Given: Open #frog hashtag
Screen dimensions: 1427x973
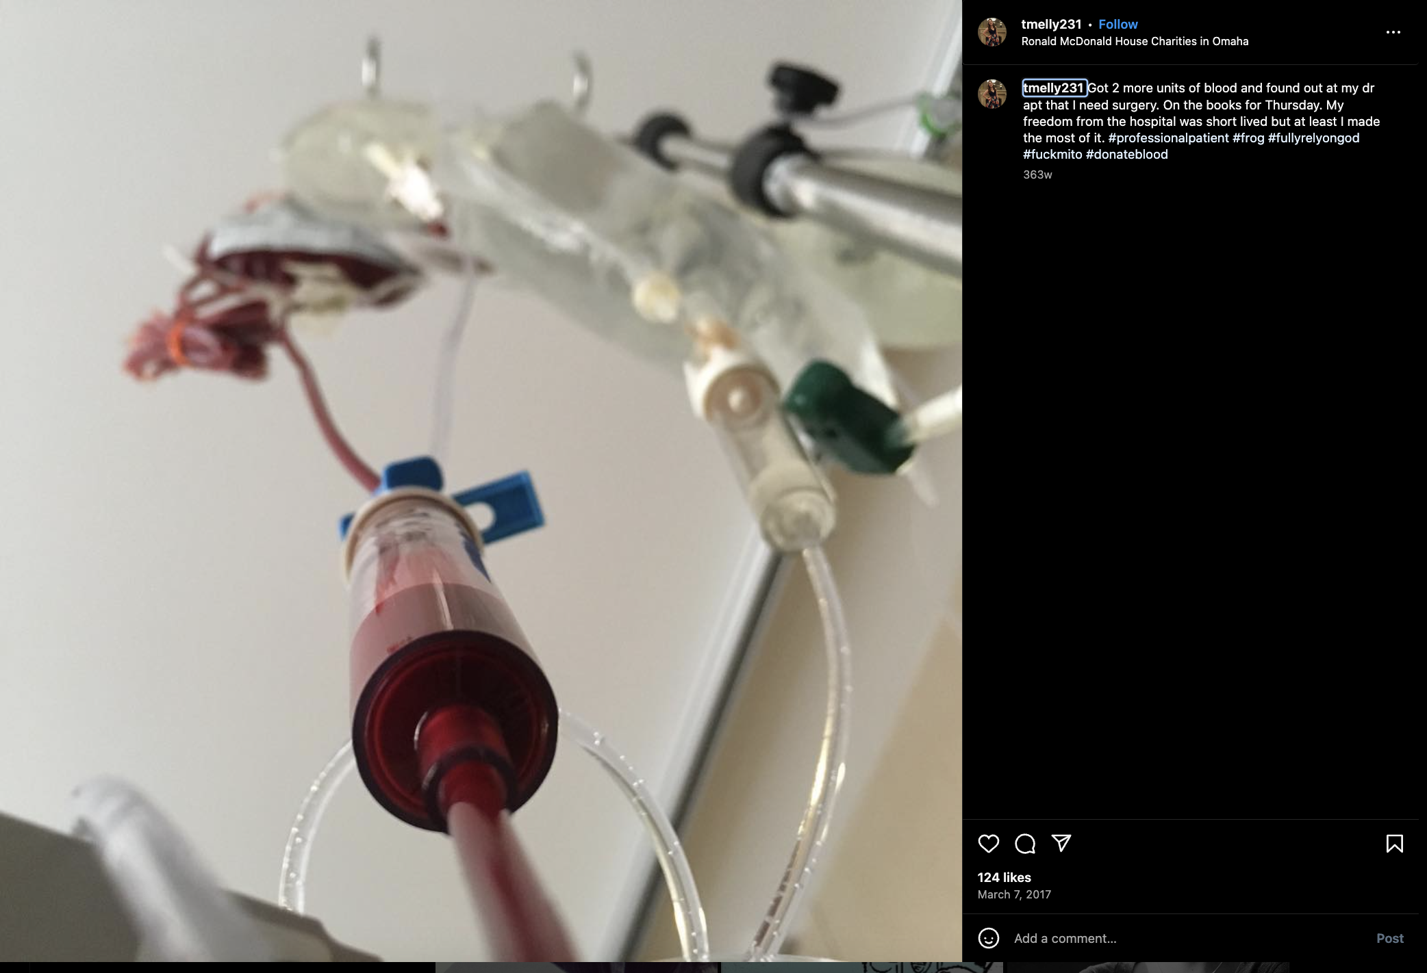Looking at the screenshot, I should click(x=1248, y=138).
